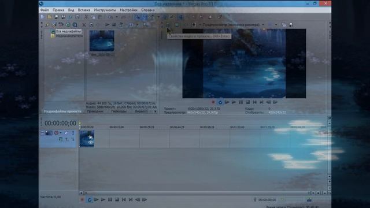Open the preview Overlays dropdown arrow
370x208 pixels.
tap(276, 25)
